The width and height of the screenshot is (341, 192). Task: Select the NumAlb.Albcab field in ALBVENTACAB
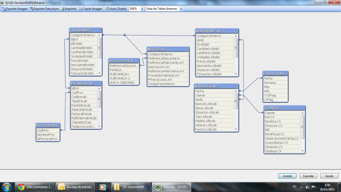[214, 104]
